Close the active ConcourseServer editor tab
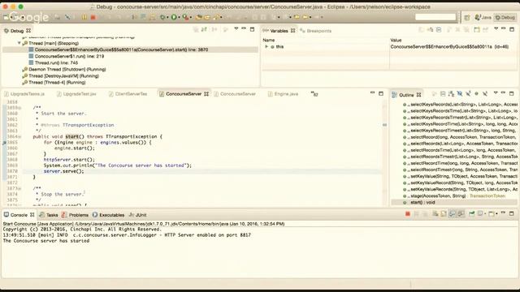 pyautogui.click(x=206, y=94)
